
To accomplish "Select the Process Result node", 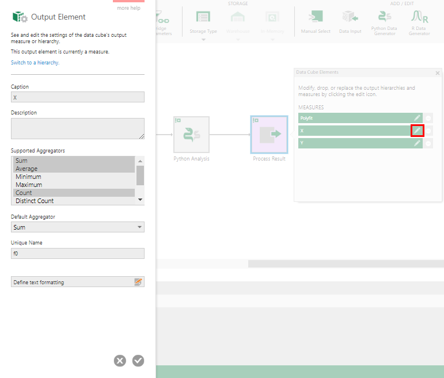I will 269,135.
